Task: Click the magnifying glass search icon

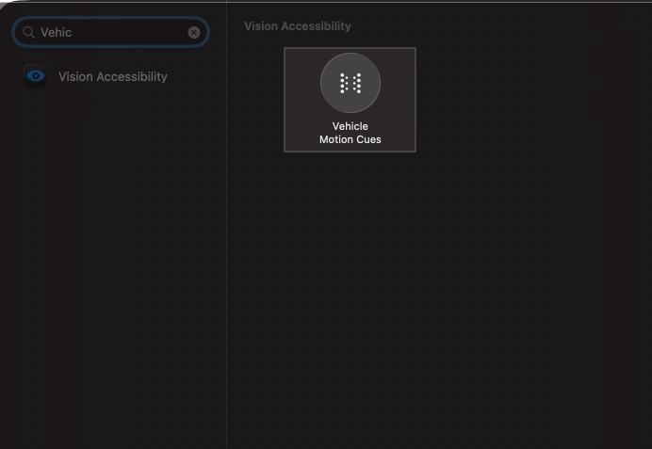Action: point(28,32)
